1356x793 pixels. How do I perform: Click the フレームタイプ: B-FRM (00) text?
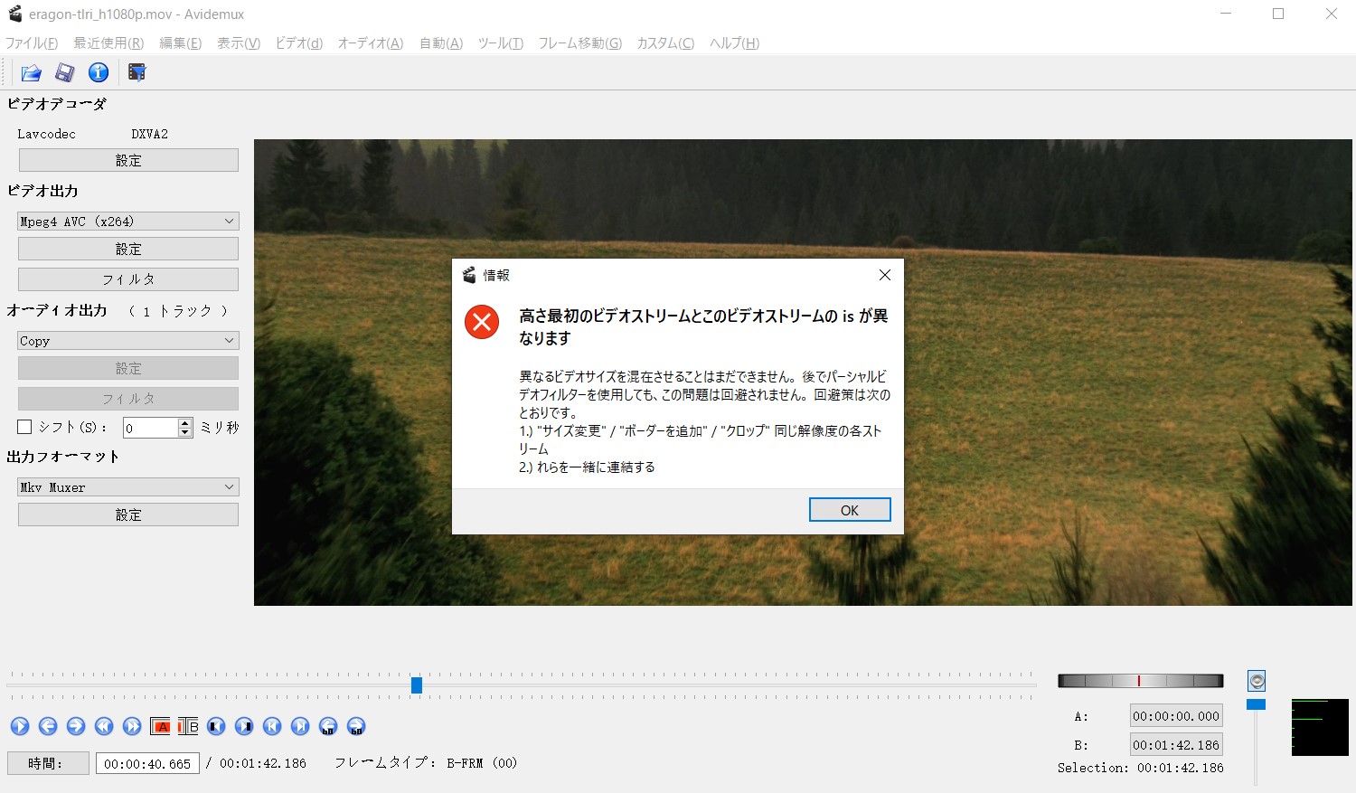pyautogui.click(x=426, y=763)
